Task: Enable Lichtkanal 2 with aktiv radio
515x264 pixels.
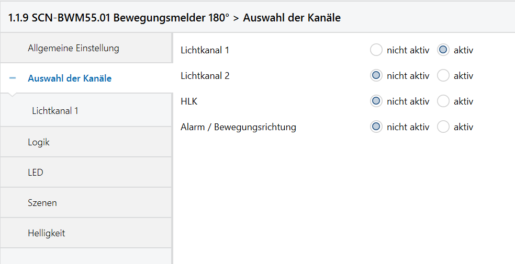Action: (443, 76)
